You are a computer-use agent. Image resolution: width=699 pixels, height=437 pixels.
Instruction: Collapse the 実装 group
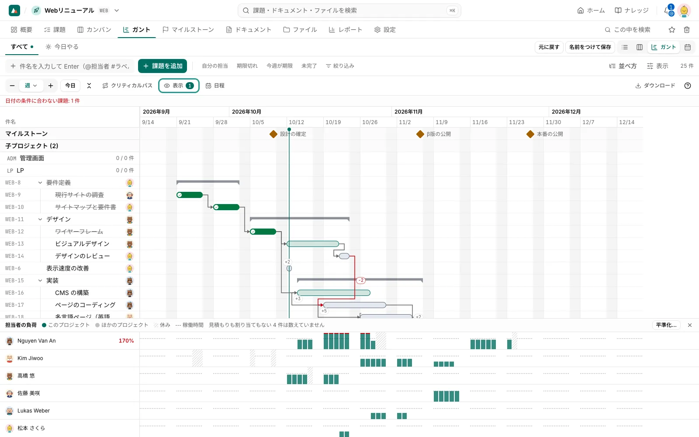coord(40,281)
